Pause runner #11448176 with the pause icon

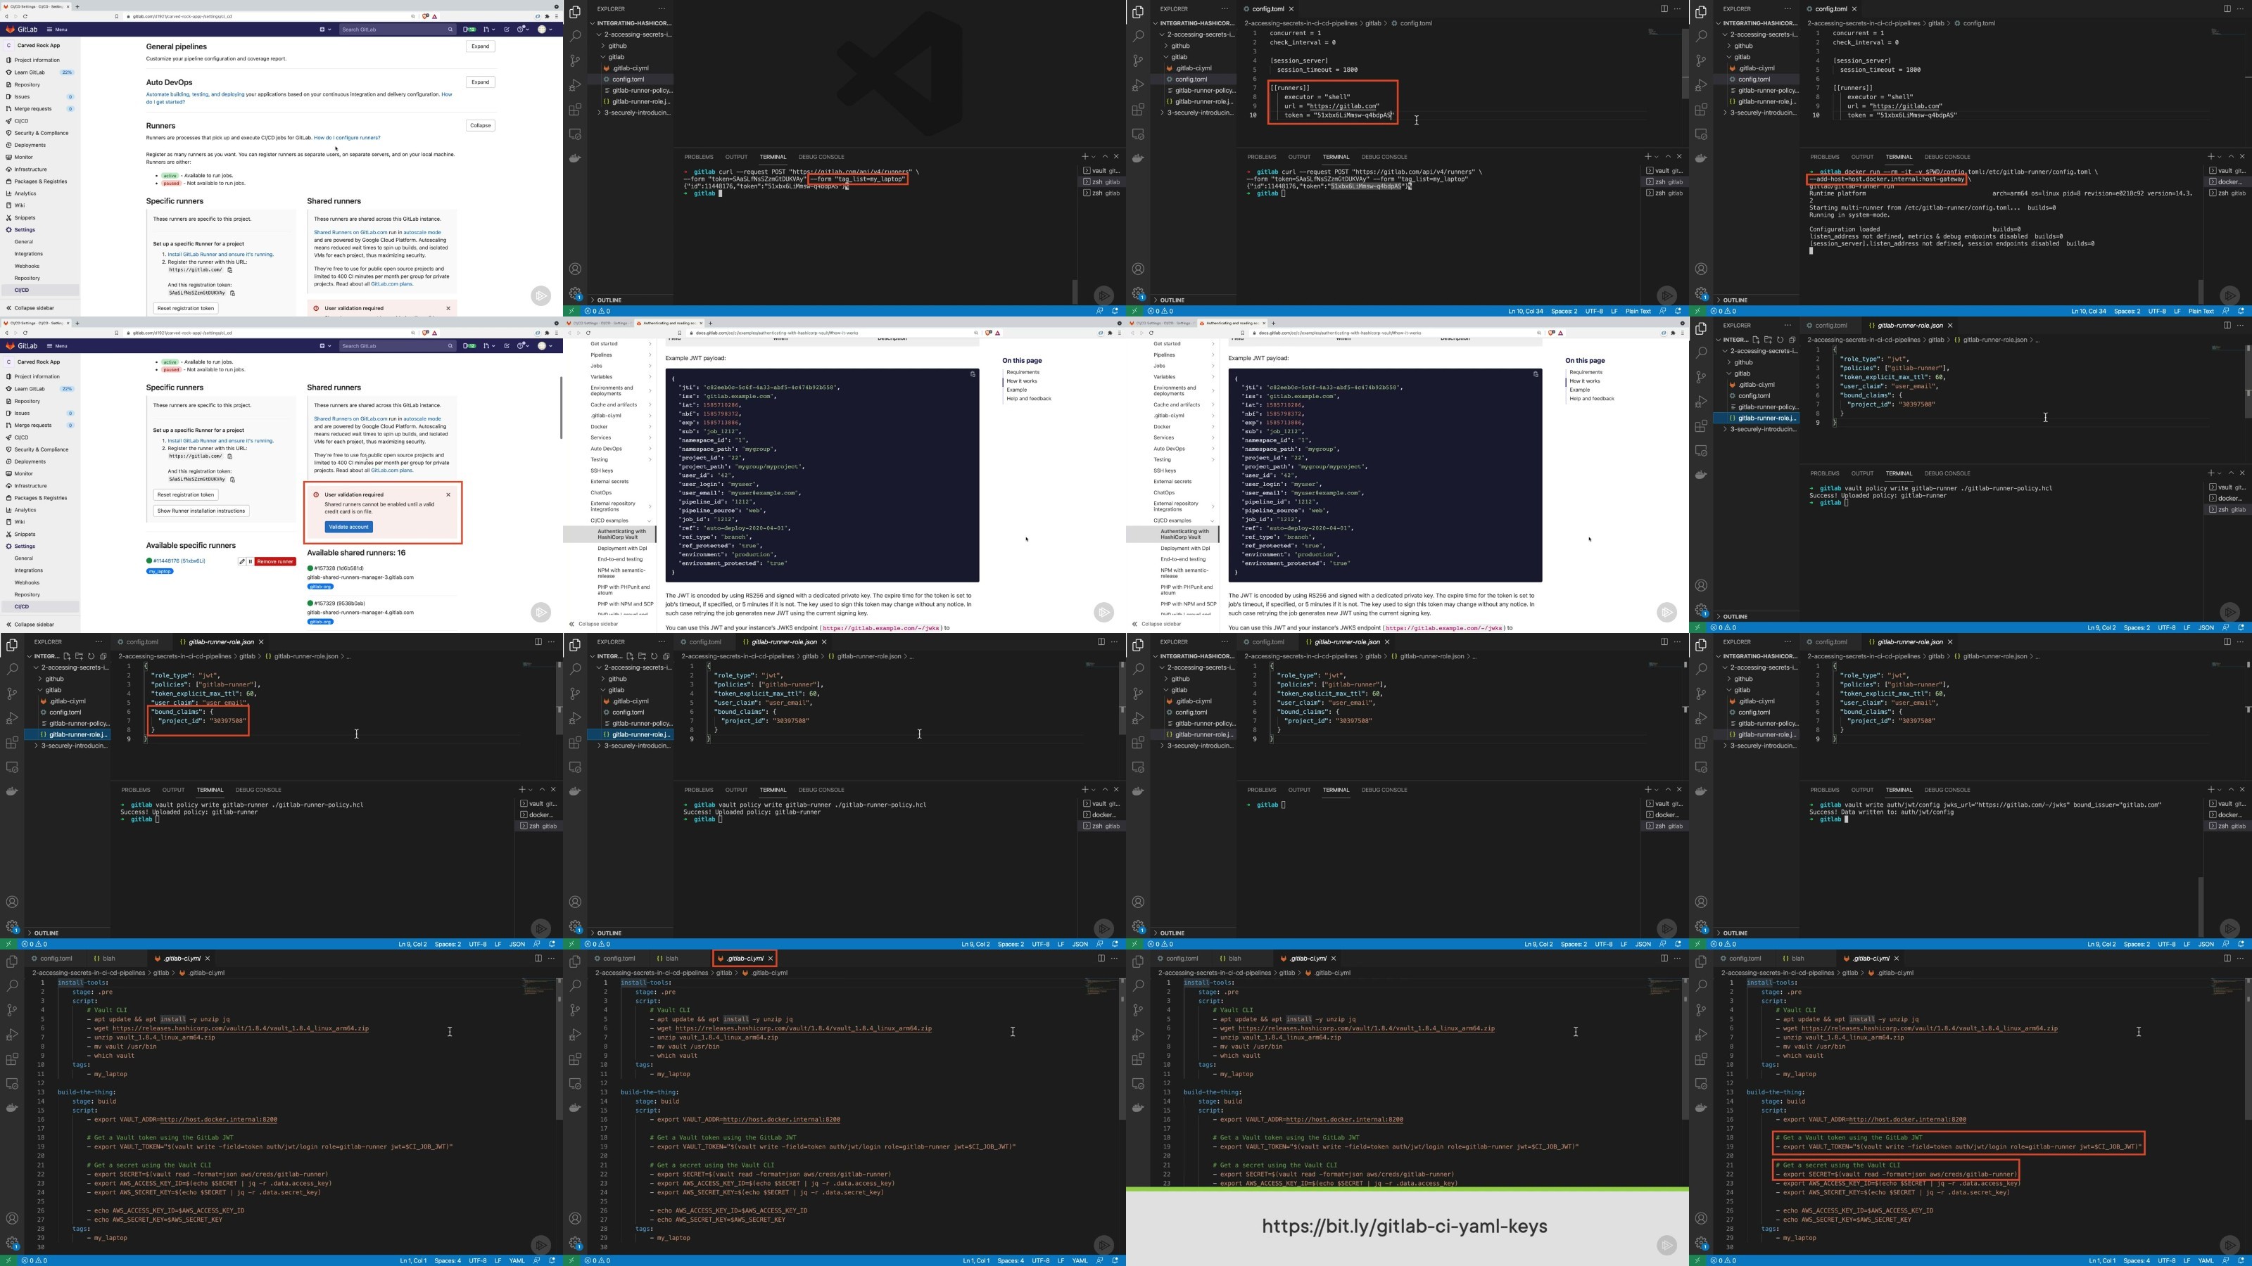tap(250, 562)
